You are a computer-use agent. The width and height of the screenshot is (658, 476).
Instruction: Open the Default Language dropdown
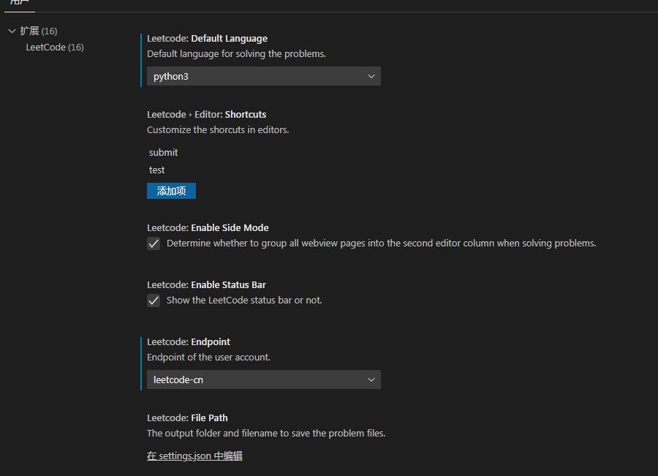263,76
